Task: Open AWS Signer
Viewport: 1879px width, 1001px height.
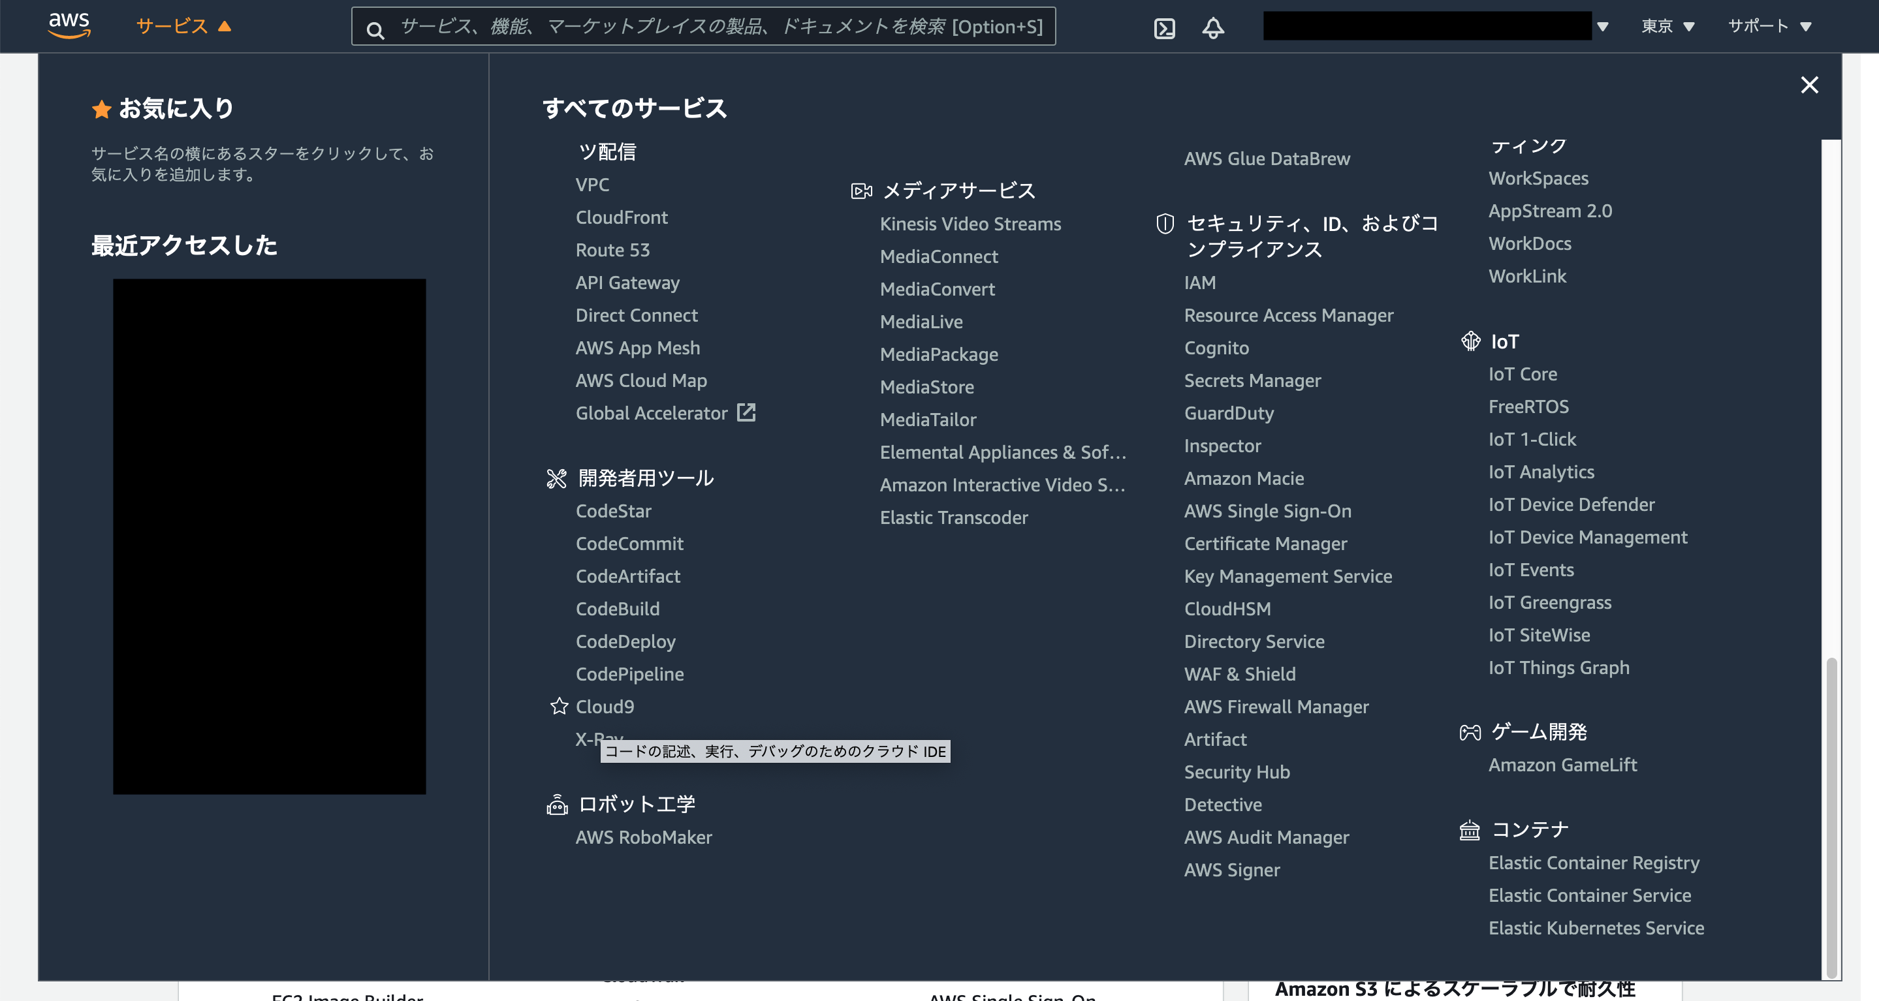Action: pos(1231,870)
